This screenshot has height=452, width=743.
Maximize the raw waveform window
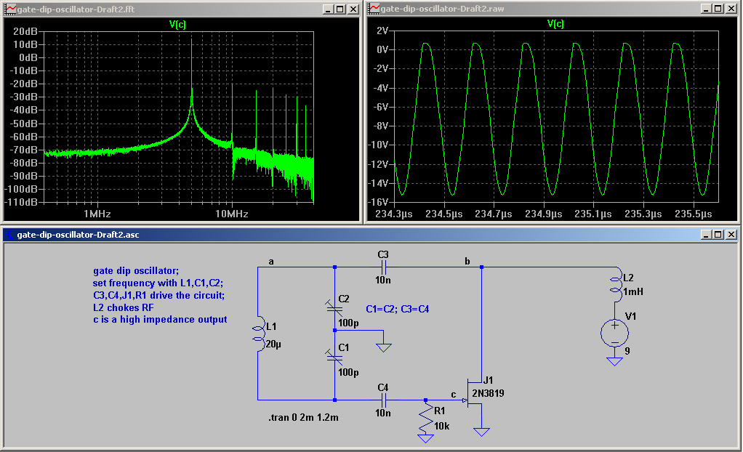[718, 9]
